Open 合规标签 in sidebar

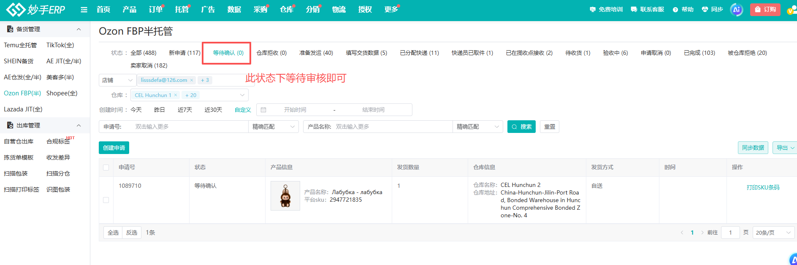pyautogui.click(x=58, y=141)
